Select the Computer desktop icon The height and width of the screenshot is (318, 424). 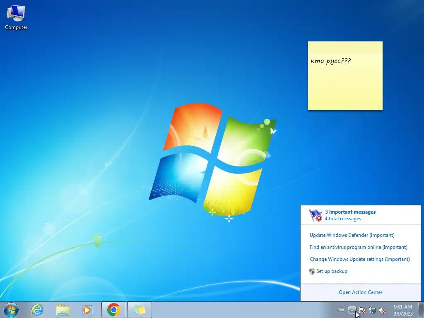click(16, 17)
